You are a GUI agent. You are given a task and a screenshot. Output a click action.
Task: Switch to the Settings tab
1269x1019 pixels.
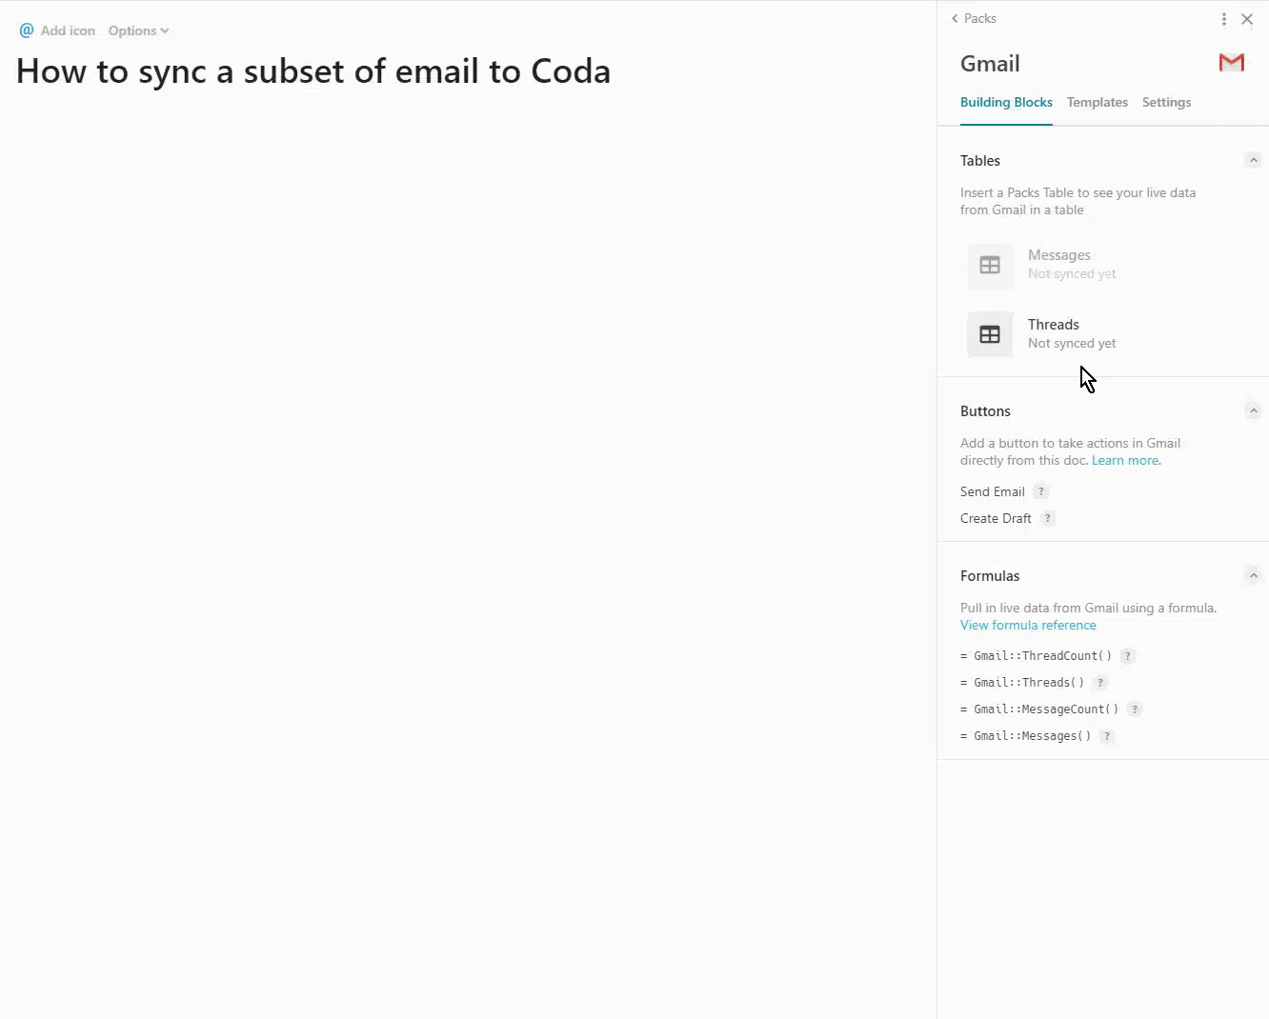tap(1166, 102)
